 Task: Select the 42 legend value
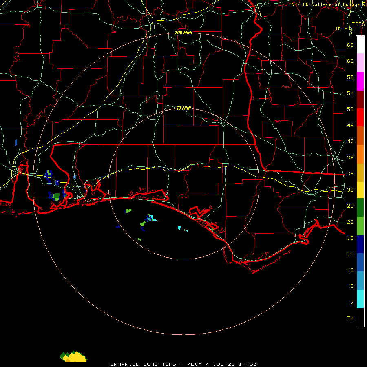pyautogui.click(x=350, y=141)
